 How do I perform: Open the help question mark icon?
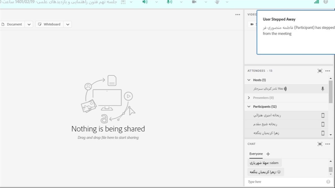326,2
